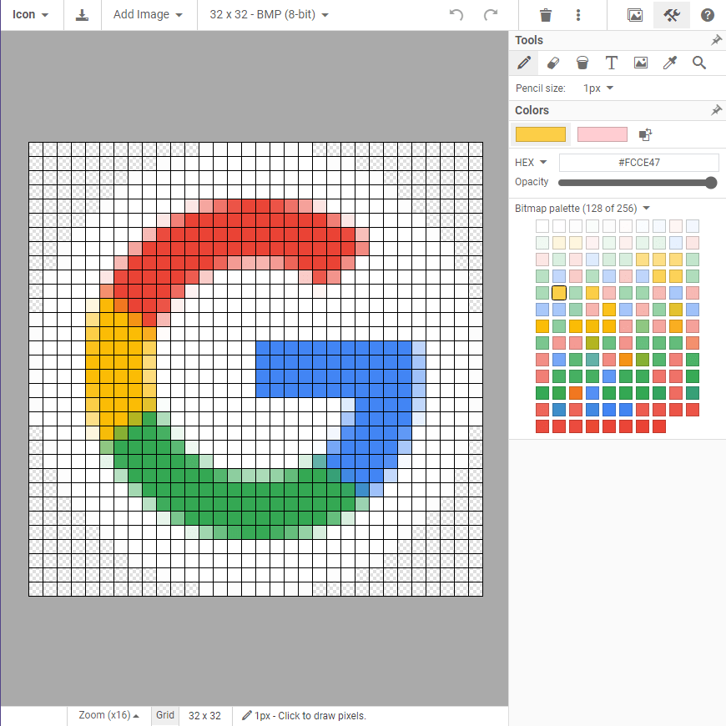This screenshot has width=726, height=726.
Task: Pin the Tools panel
Action: (716, 40)
